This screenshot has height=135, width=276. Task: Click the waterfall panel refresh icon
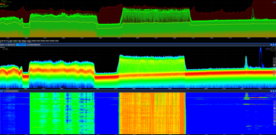(x=274, y=91)
